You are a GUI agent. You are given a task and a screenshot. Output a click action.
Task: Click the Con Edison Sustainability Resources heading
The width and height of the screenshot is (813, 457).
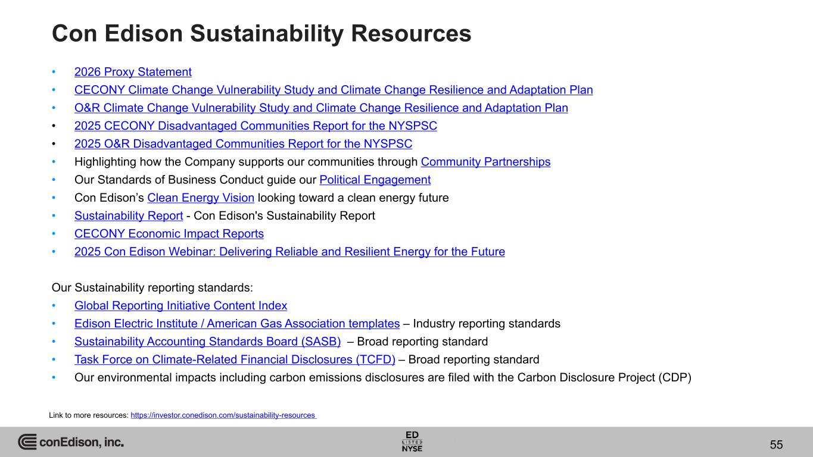[262, 33]
